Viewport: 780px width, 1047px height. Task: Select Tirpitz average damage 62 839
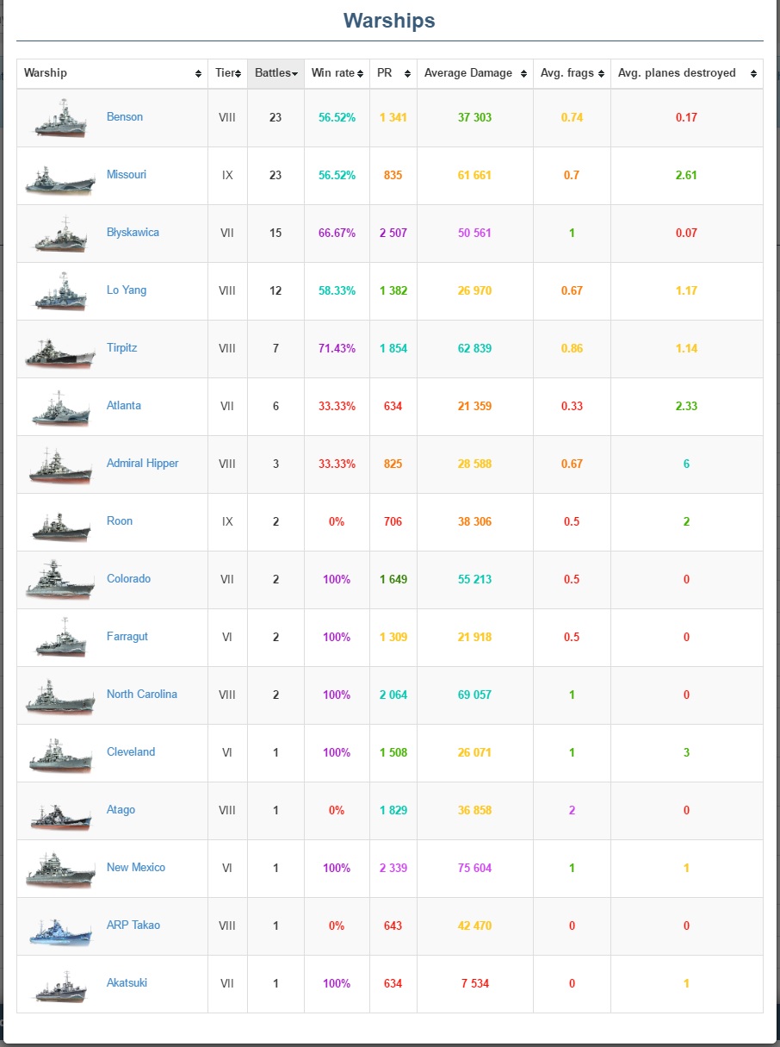[x=475, y=348]
